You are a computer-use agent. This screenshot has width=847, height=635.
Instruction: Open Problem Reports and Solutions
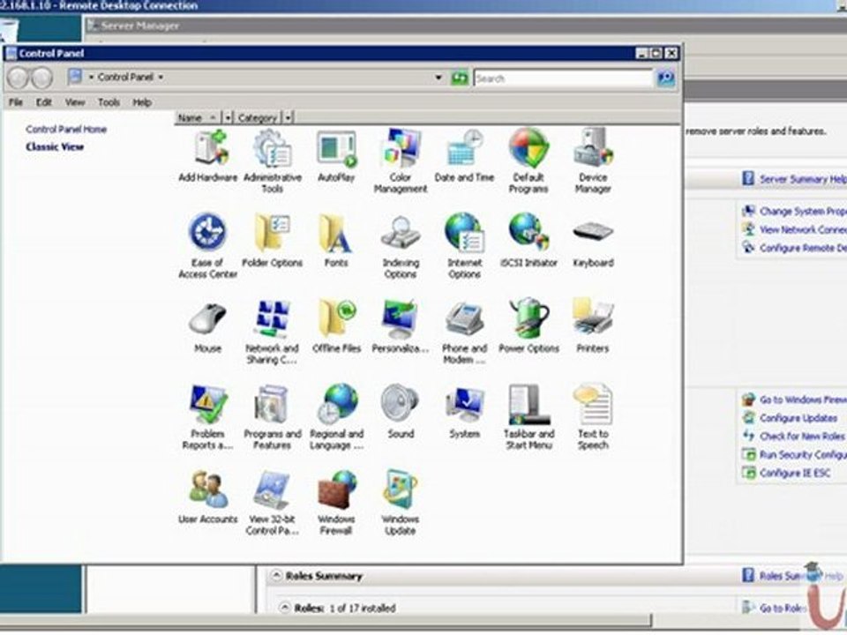(208, 417)
